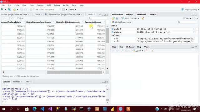Click the data viewer search field
Screen dimensions: 200x112
[x=98, y=18]
